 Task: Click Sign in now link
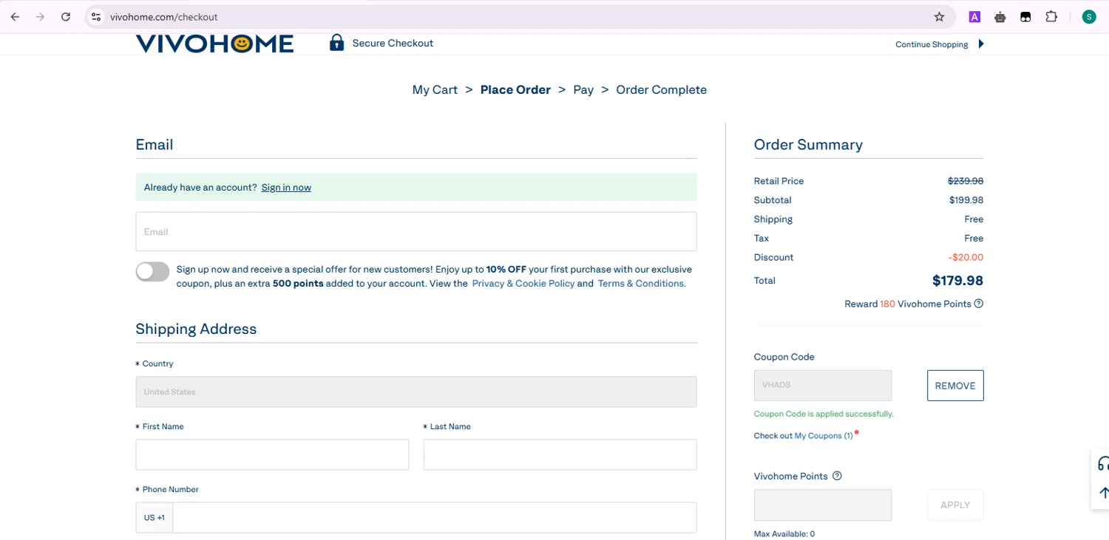point(286,188)
